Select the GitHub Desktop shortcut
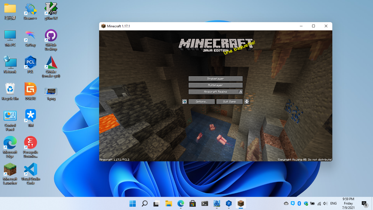Viewport: 373px width, 210px height. pos(51,40)
